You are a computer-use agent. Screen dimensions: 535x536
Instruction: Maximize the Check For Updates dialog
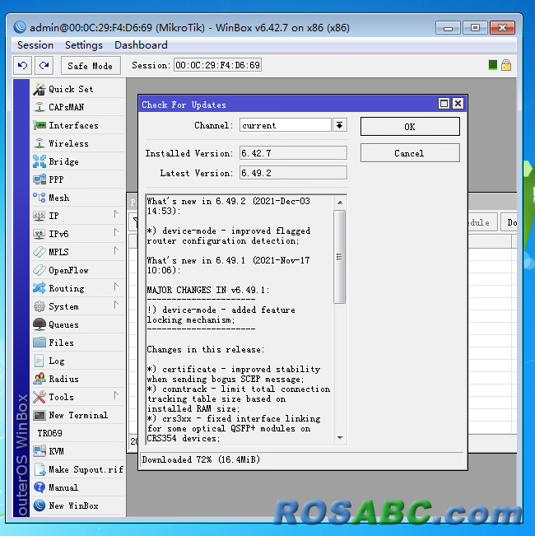click(444, 103)
